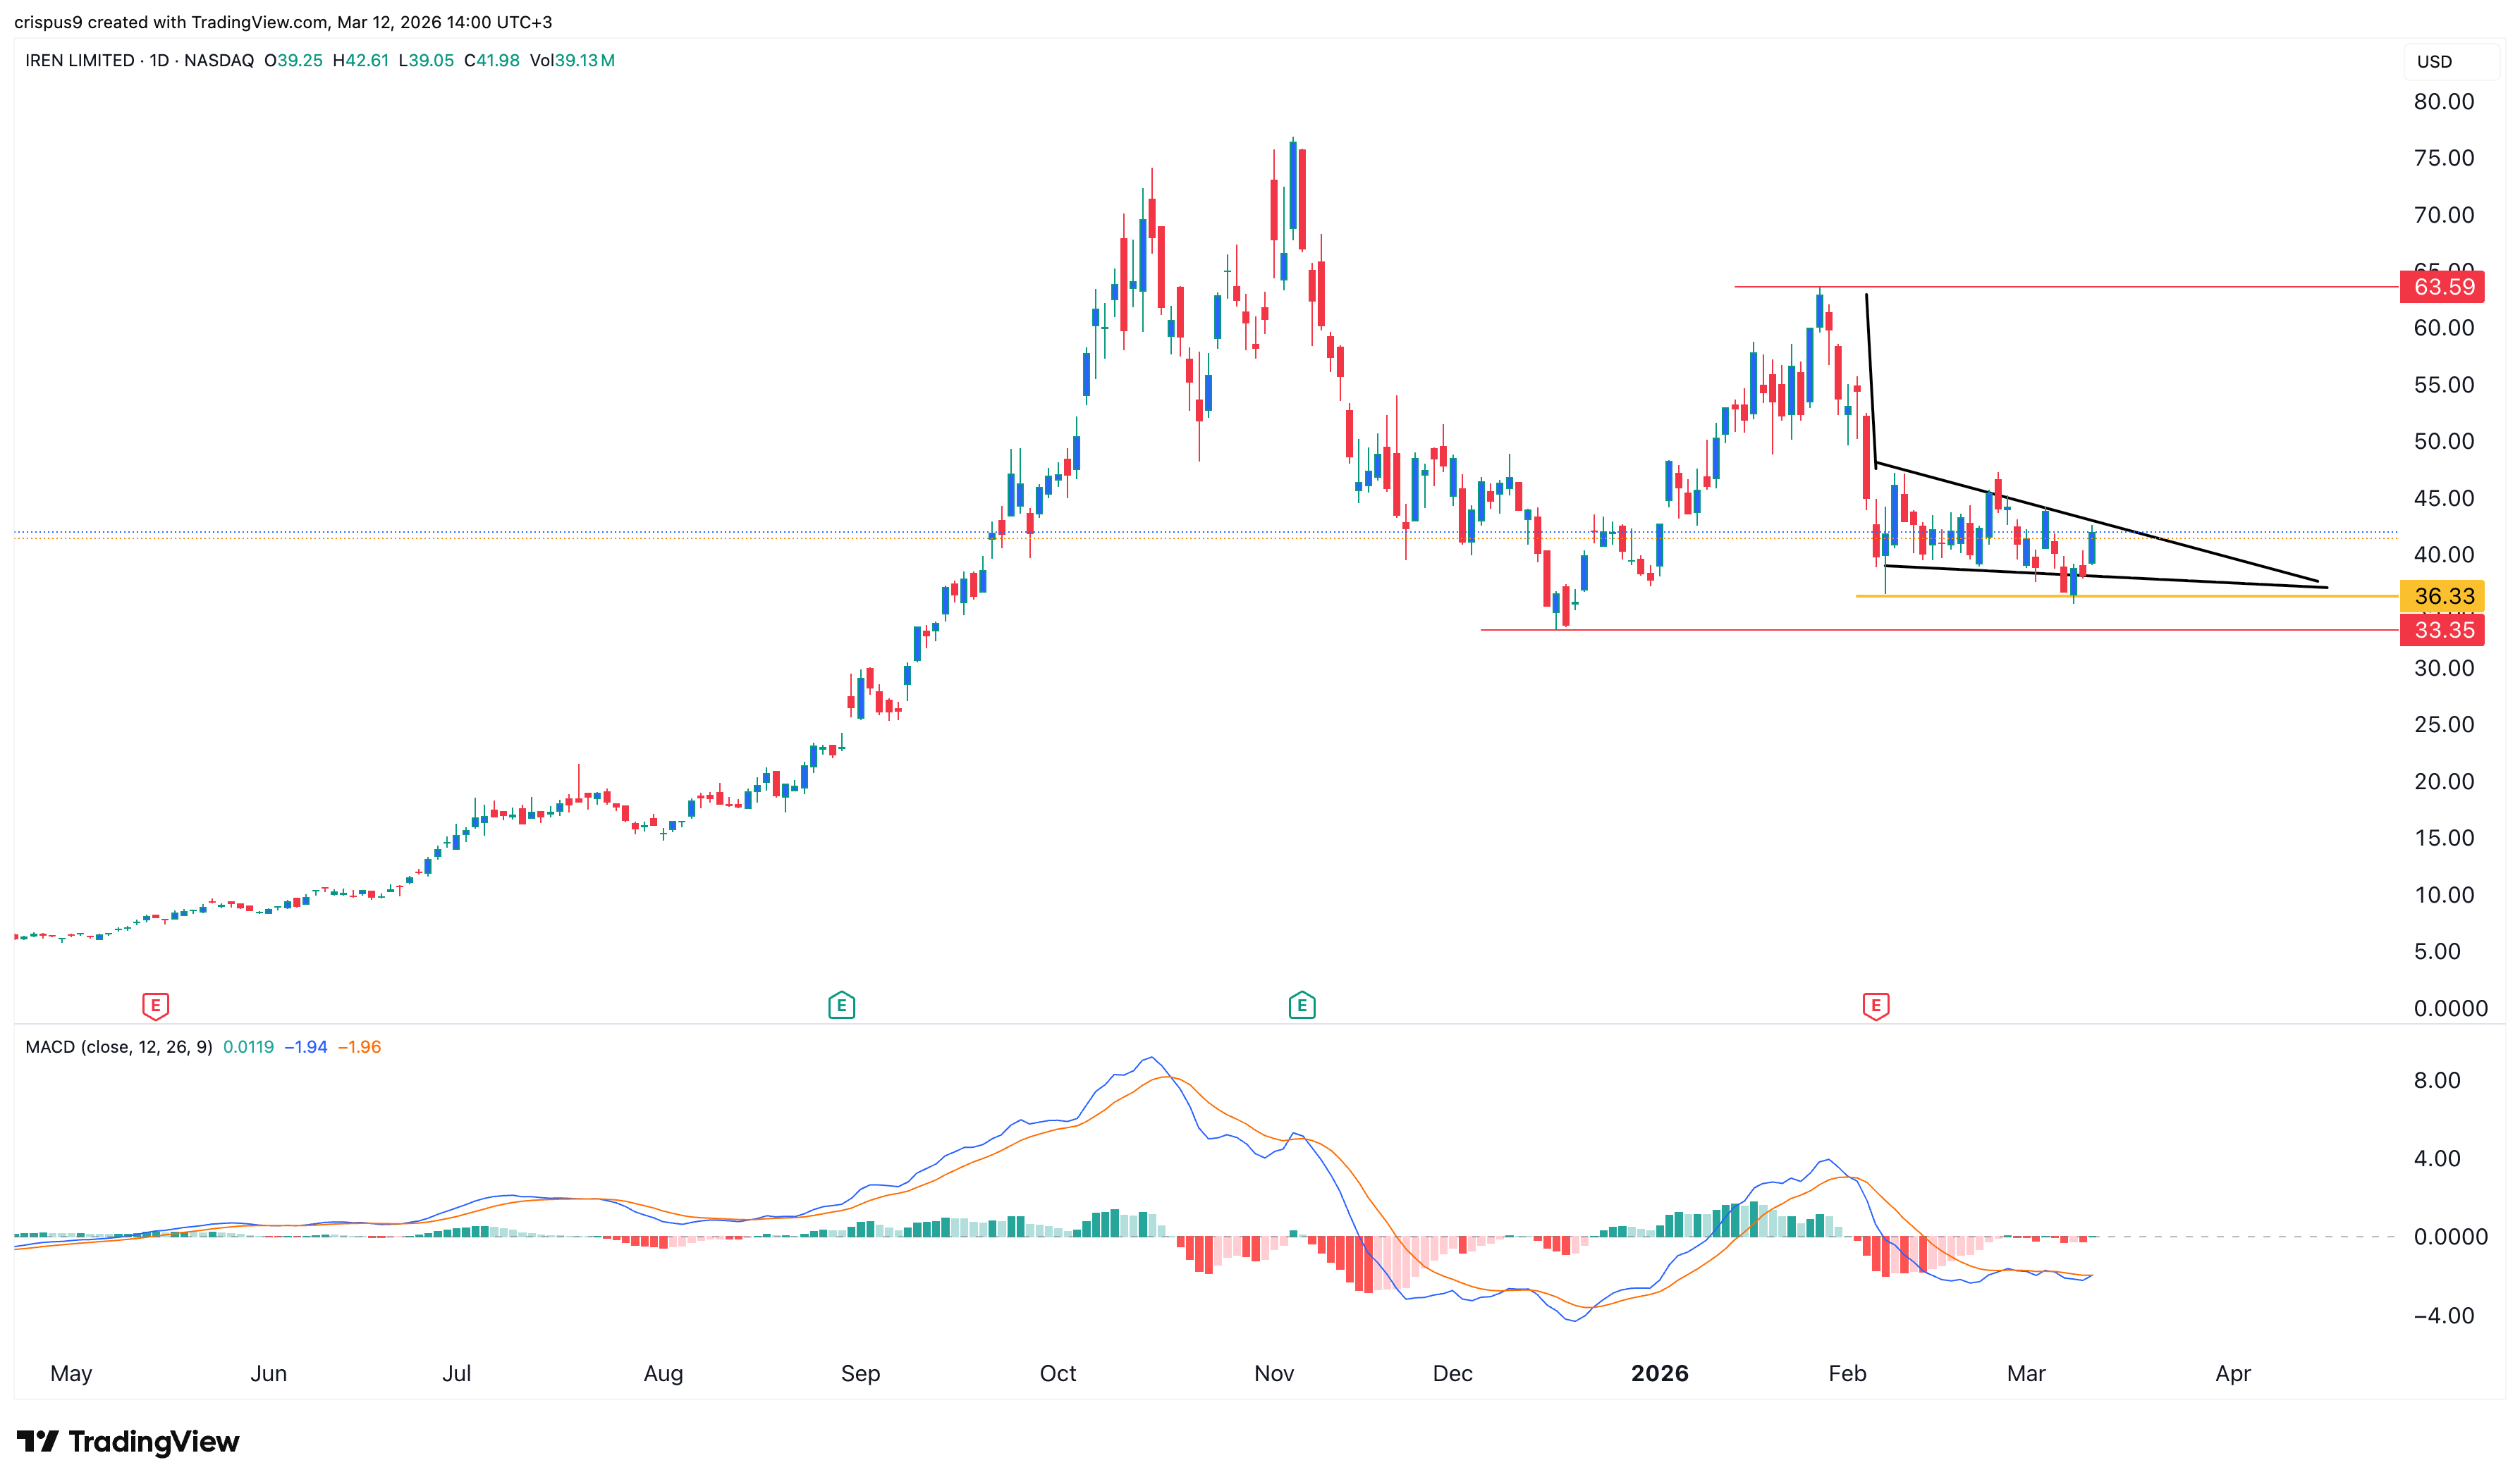Screen dimensions: 2520x1484
Task: Click the yellow 36.33 price label
Action: pyautogui.click(x=2442, y=596)
